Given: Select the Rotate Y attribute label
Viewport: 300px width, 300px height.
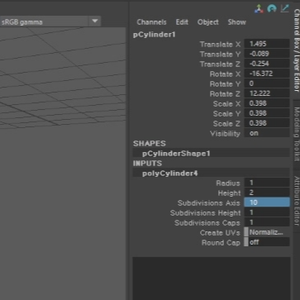Looking at the screenshot, I should click(225, 84).
